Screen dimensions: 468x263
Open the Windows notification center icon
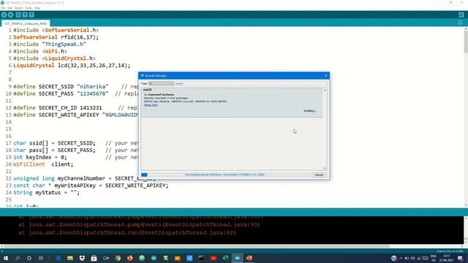(460, 259)
